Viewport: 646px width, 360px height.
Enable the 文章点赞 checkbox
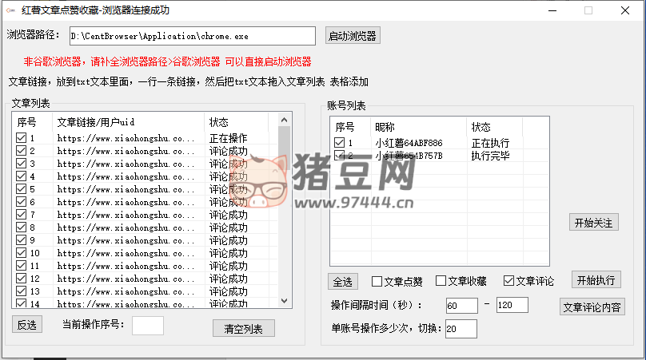[x=377, y=281]
